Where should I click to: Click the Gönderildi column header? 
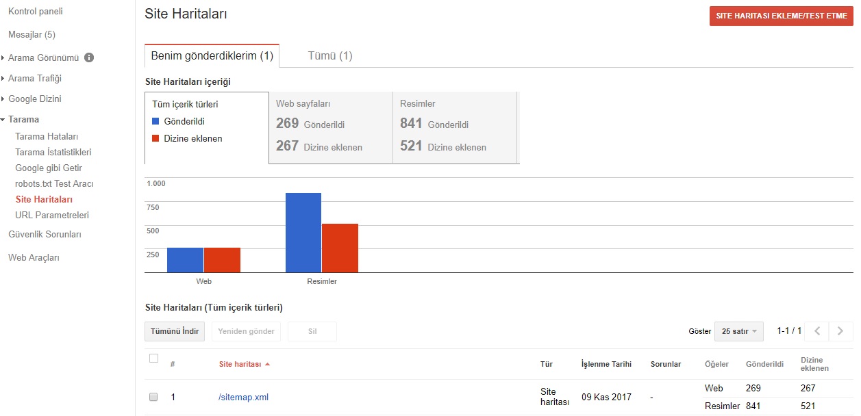764,365
